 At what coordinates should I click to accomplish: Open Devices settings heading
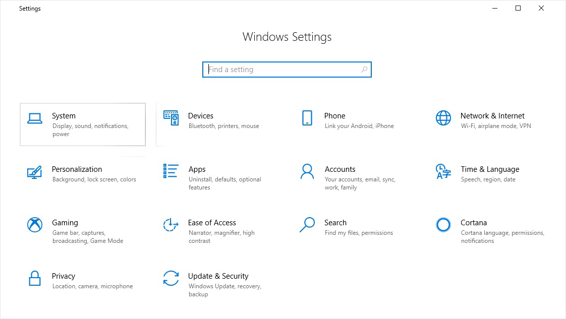click(201, 116)
